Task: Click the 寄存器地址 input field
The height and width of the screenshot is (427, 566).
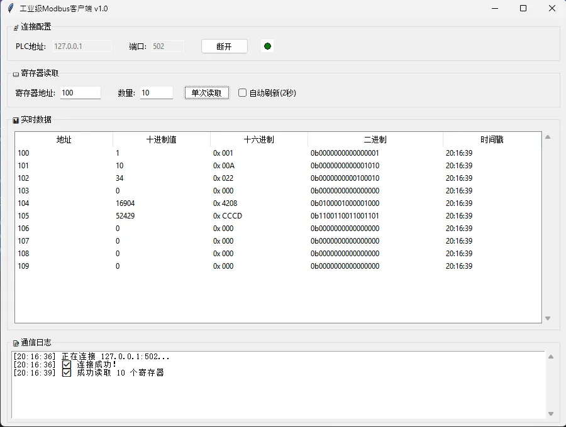Action: [80, 93]
